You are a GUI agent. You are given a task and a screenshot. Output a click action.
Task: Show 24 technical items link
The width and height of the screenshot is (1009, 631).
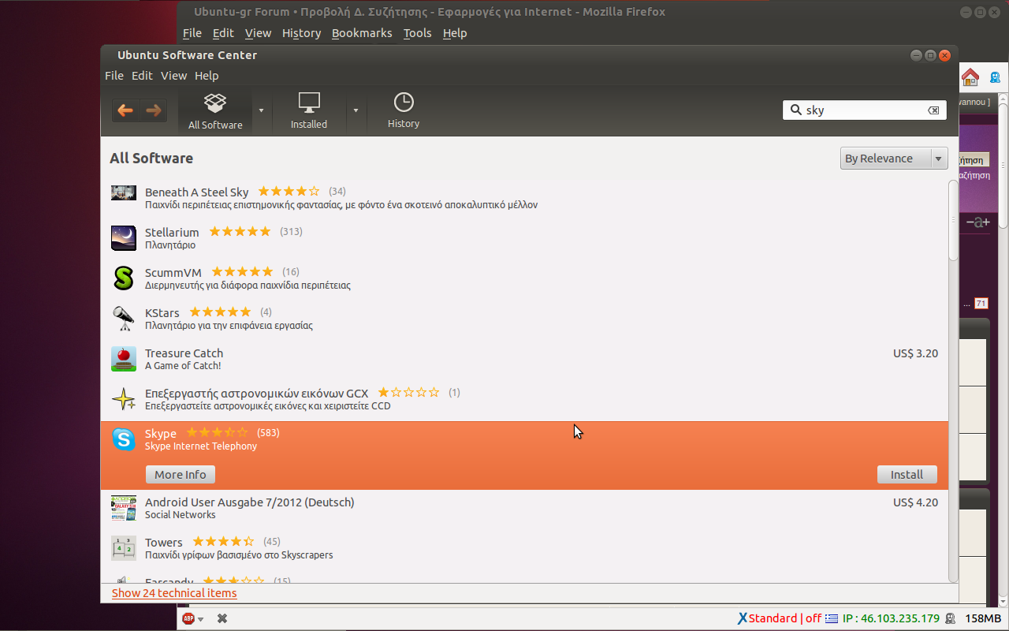(x=174, y=593)
